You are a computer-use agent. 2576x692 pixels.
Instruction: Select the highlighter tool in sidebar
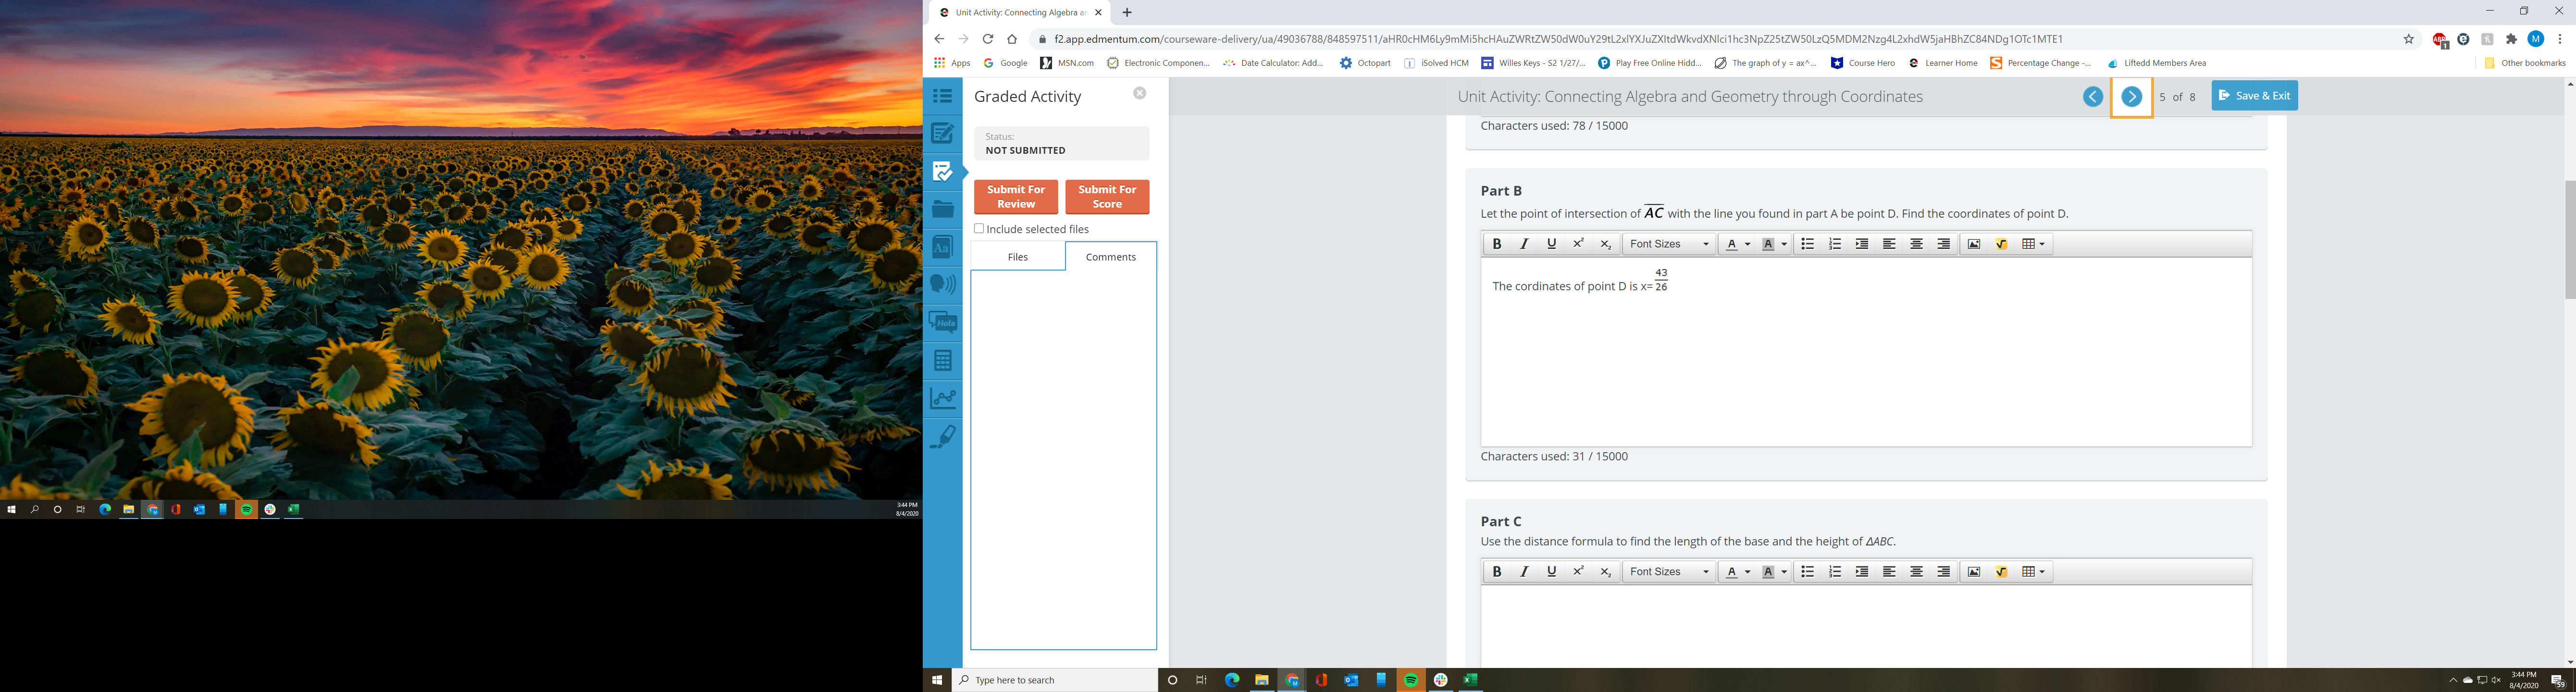(942, 436)
